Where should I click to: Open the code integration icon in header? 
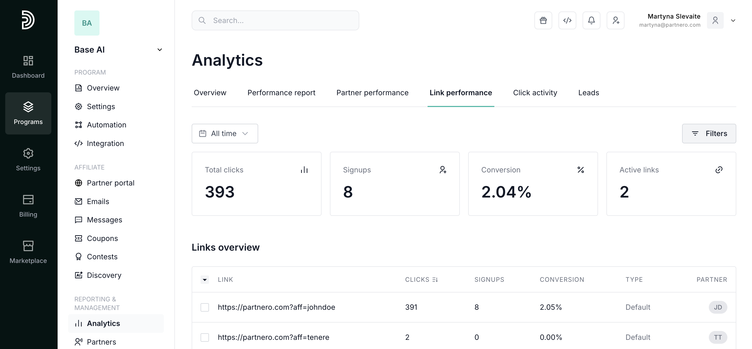pos(567,20)
